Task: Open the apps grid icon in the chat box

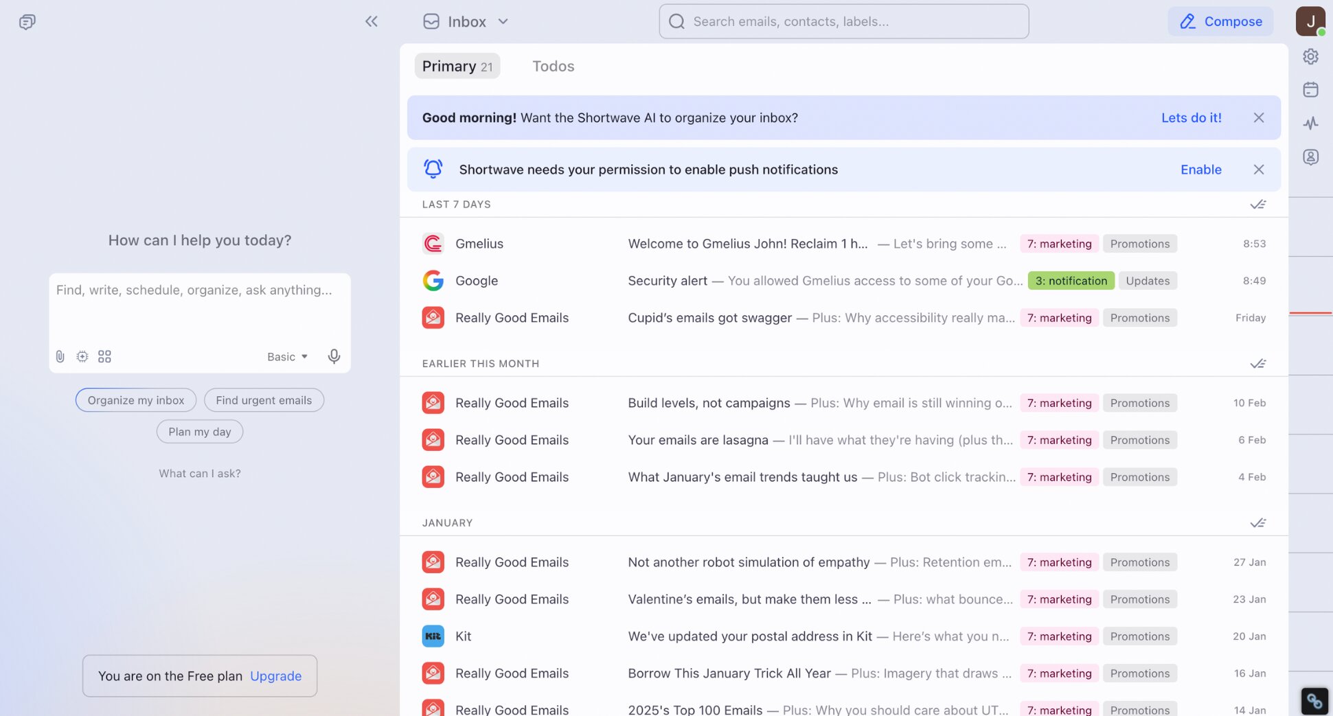Action: coord(104,356)
